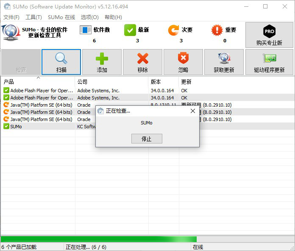Click the orange update icon on the second Java row
This screenshot has width=295, height=251.
[6, 112]
